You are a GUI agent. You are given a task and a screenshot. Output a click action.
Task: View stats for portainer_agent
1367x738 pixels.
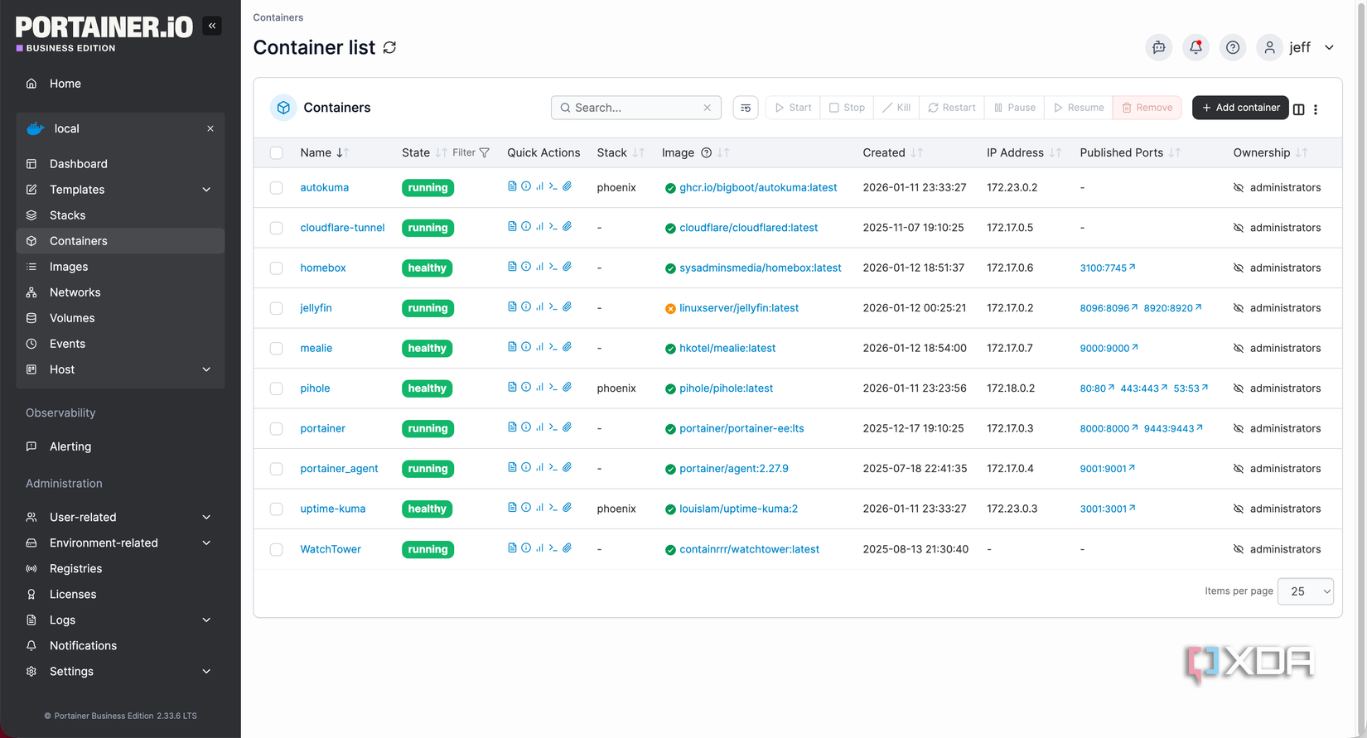[x=539, y=467]
